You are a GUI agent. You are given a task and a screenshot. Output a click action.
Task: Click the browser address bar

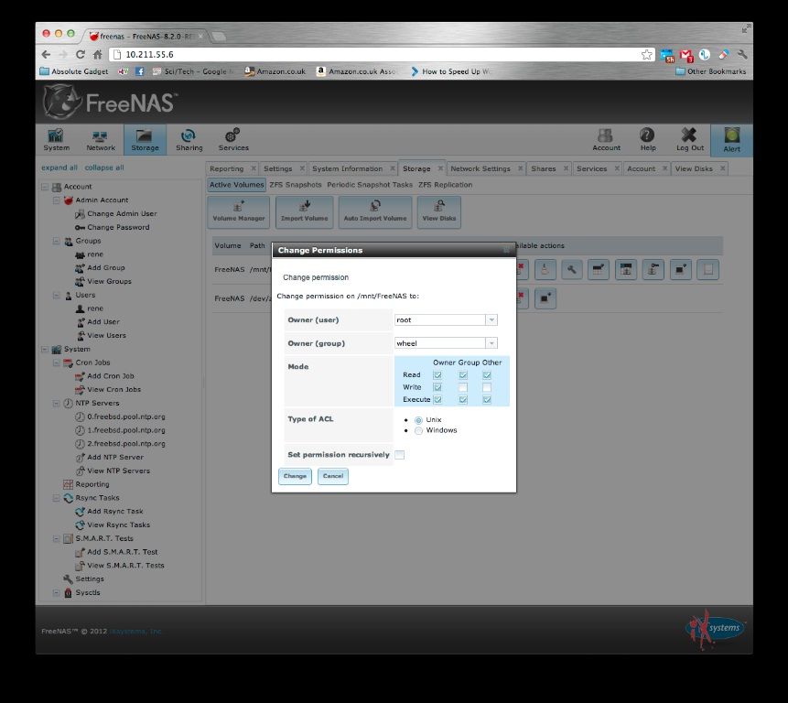coord(382,54)
